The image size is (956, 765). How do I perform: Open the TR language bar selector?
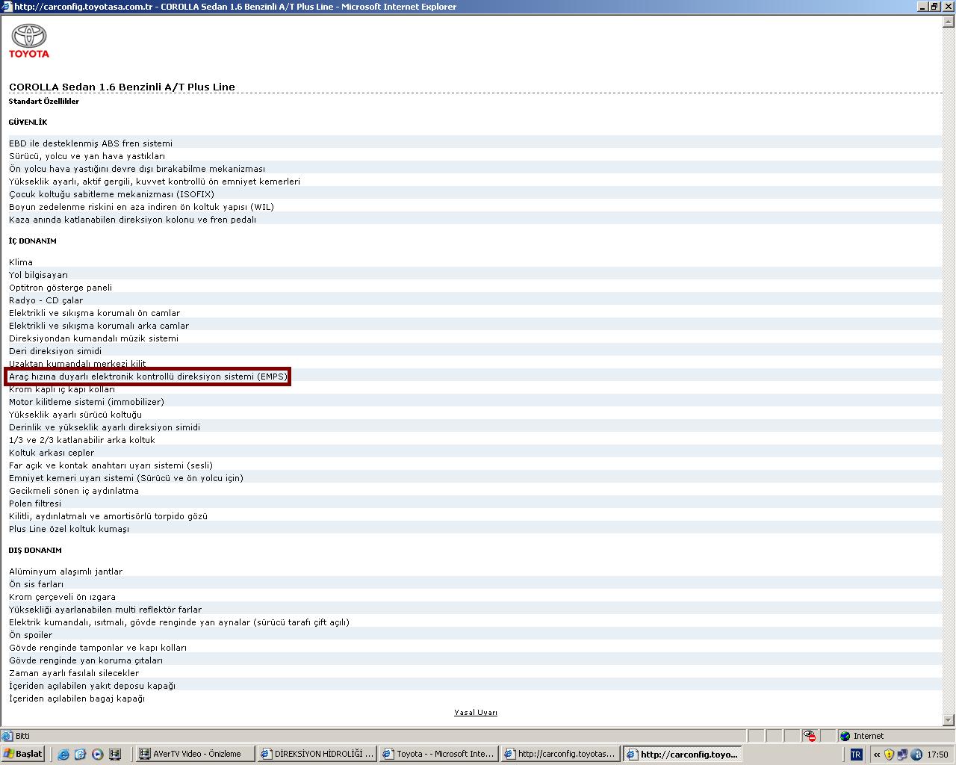856,755
